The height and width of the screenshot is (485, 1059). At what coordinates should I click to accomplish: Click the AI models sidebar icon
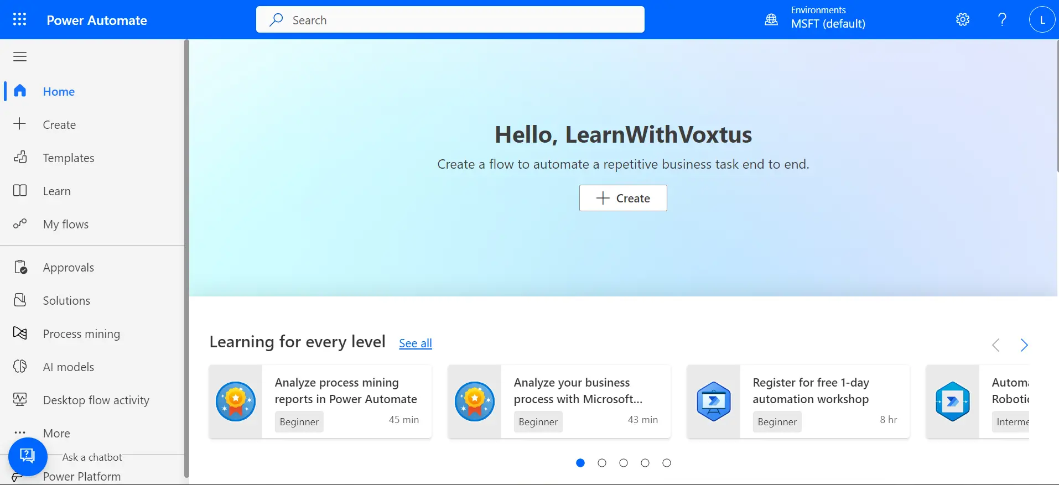(20, 366)
